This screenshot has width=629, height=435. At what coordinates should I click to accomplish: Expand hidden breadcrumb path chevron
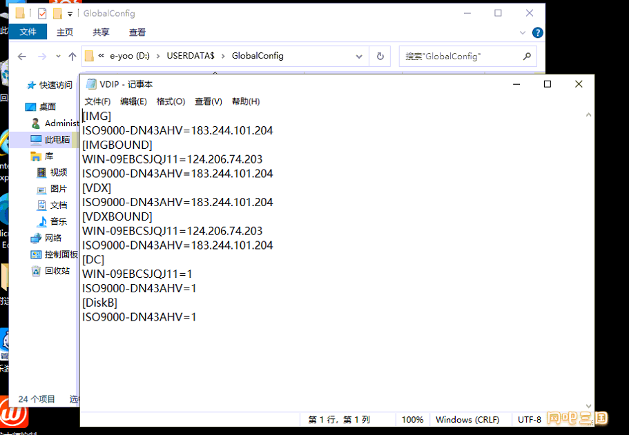(x=101, y=56)
